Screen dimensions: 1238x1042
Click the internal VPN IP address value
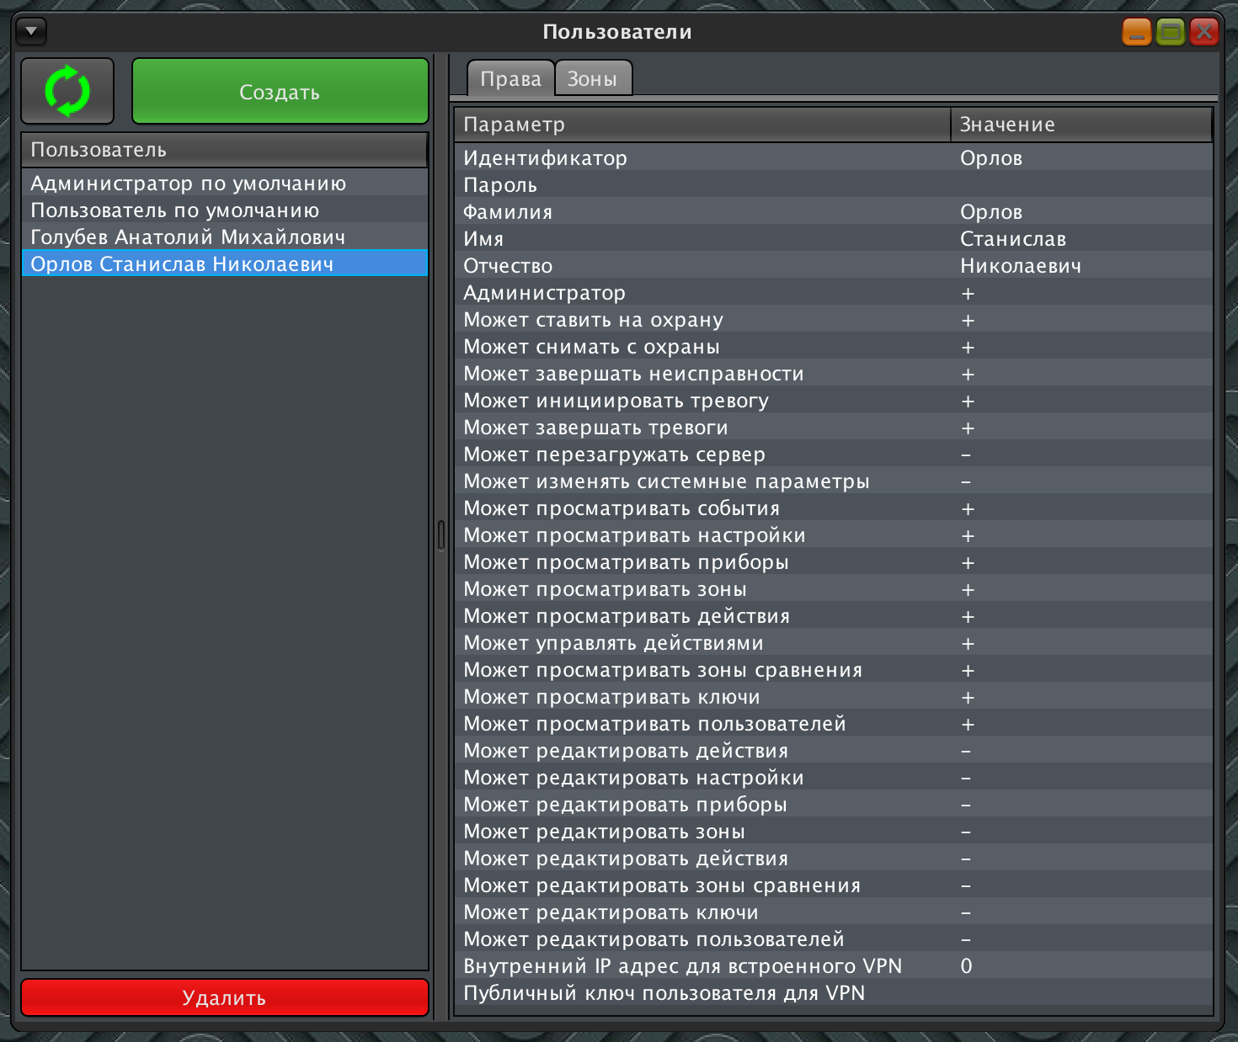(x=966, y=966)
